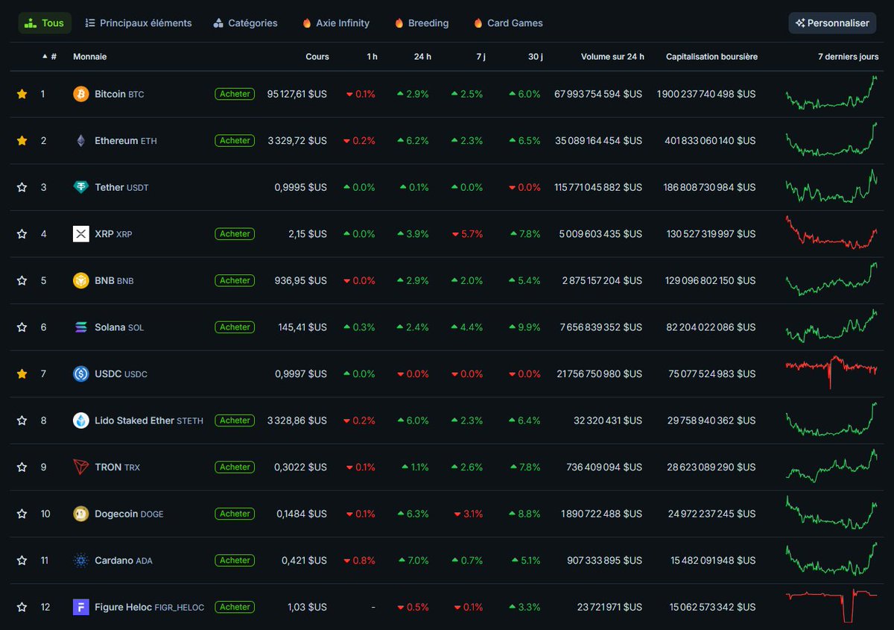Switch to Principaux éléments tab
The height and width of the screenshot is (630, 894).
[x=138, y=23]
